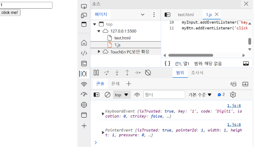255x153 pixels.
Task: Collapse the 127.0.0.1:5500 tree node
Action: [x=99, y=31]
